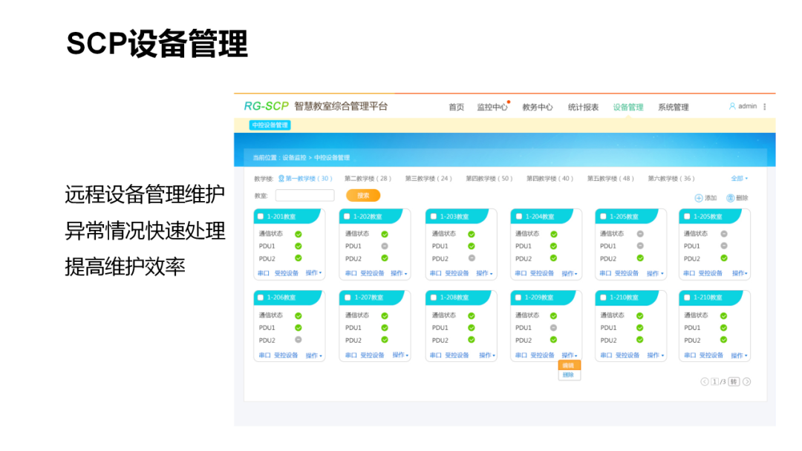Check the 1-208教室 card checkbox
The height and width of the screenshot is (451, 802).
coord(434,297)
